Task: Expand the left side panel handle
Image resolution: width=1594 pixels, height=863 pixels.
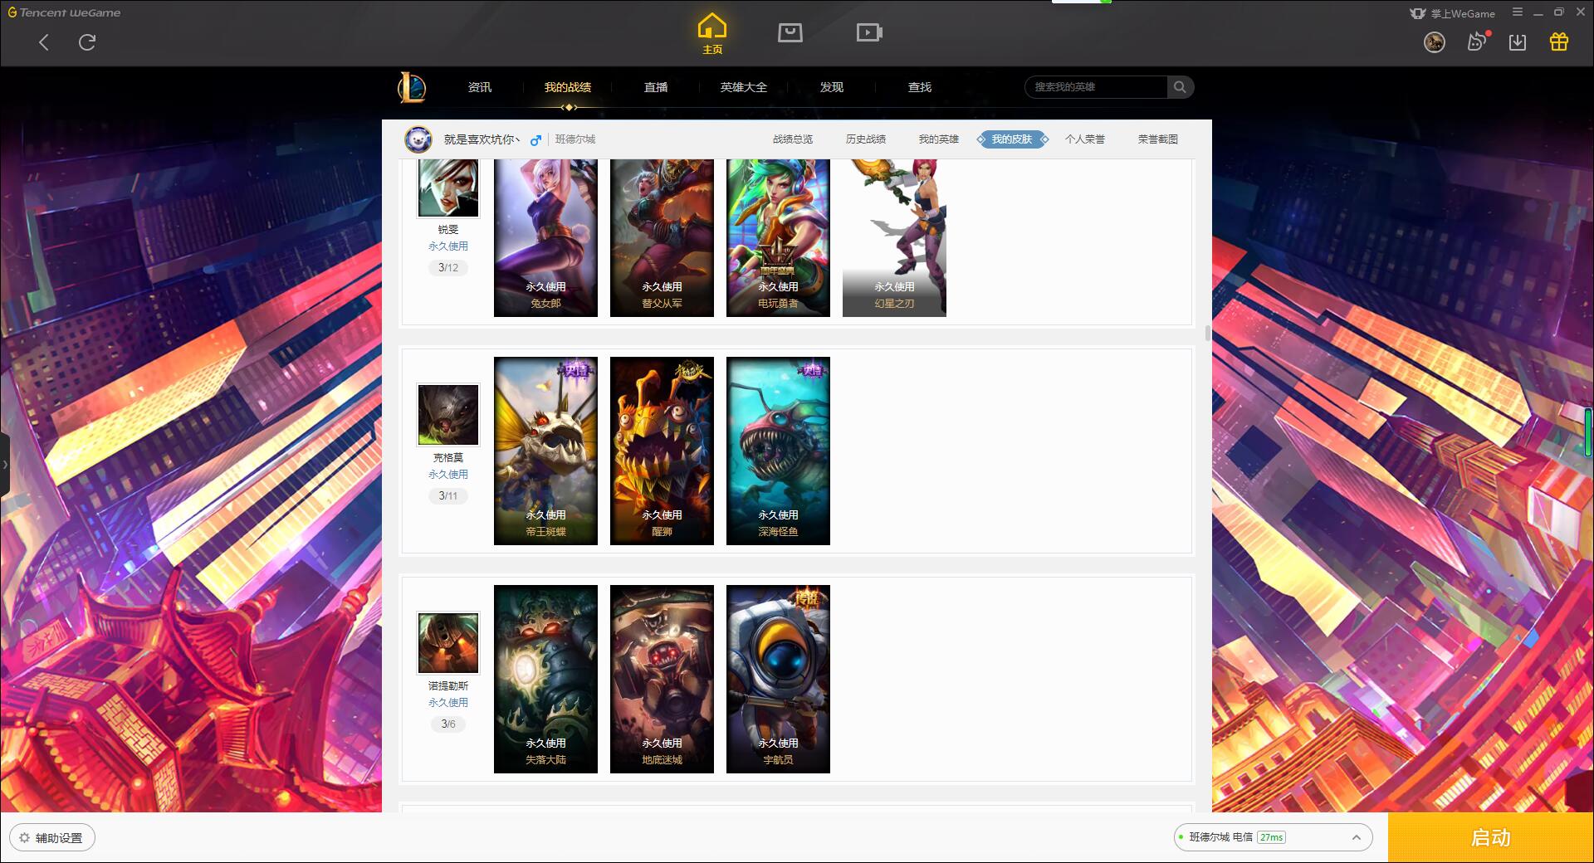Action: (x=5, y=465)
